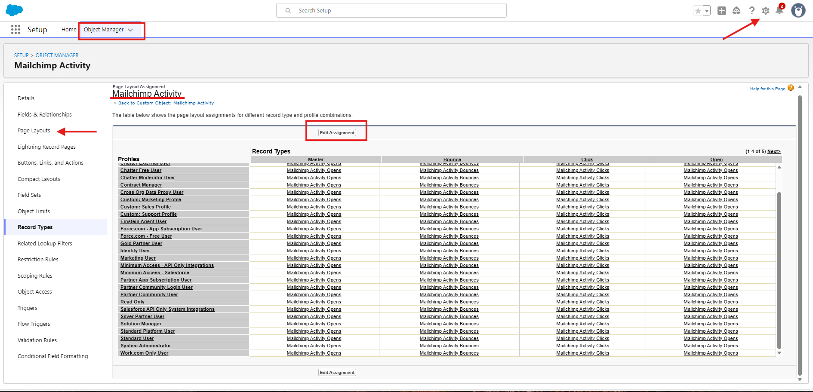Open the Favorites list dropdown arrow
Viewport: 813px width, 392px height.
point(707,11)
